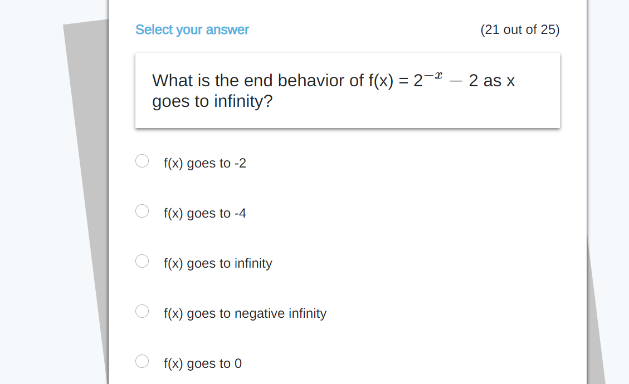Click the question progress counter "(21 out of 25)"
629x384 pixels.
520,29
